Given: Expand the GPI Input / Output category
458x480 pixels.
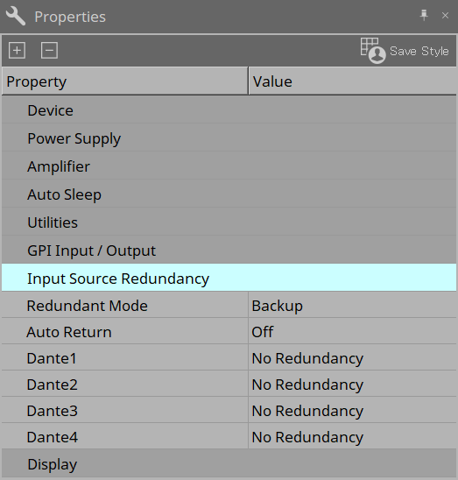Looking at the screenshot, I should tap(229, 251).
